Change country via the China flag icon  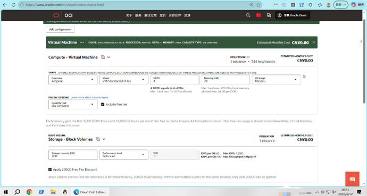tap(258, 15)
